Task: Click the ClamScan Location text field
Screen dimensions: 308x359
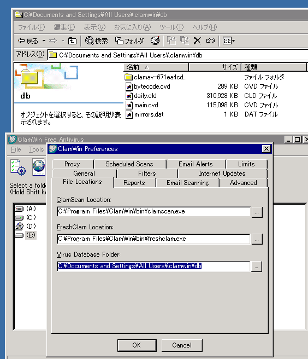Action: tap(153, 211)
